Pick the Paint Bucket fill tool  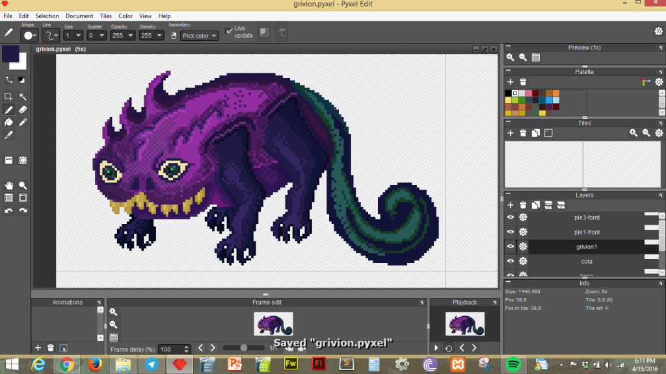[9, 122]
